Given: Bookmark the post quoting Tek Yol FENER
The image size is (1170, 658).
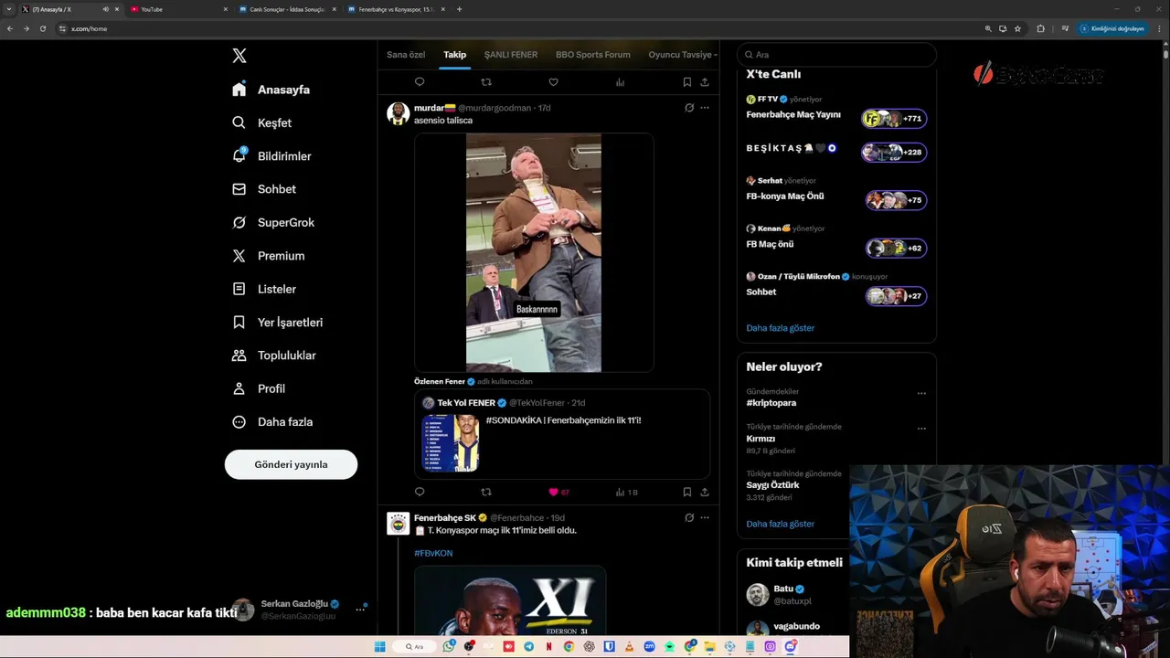Looking at the screenshot, I should point(687,492).
